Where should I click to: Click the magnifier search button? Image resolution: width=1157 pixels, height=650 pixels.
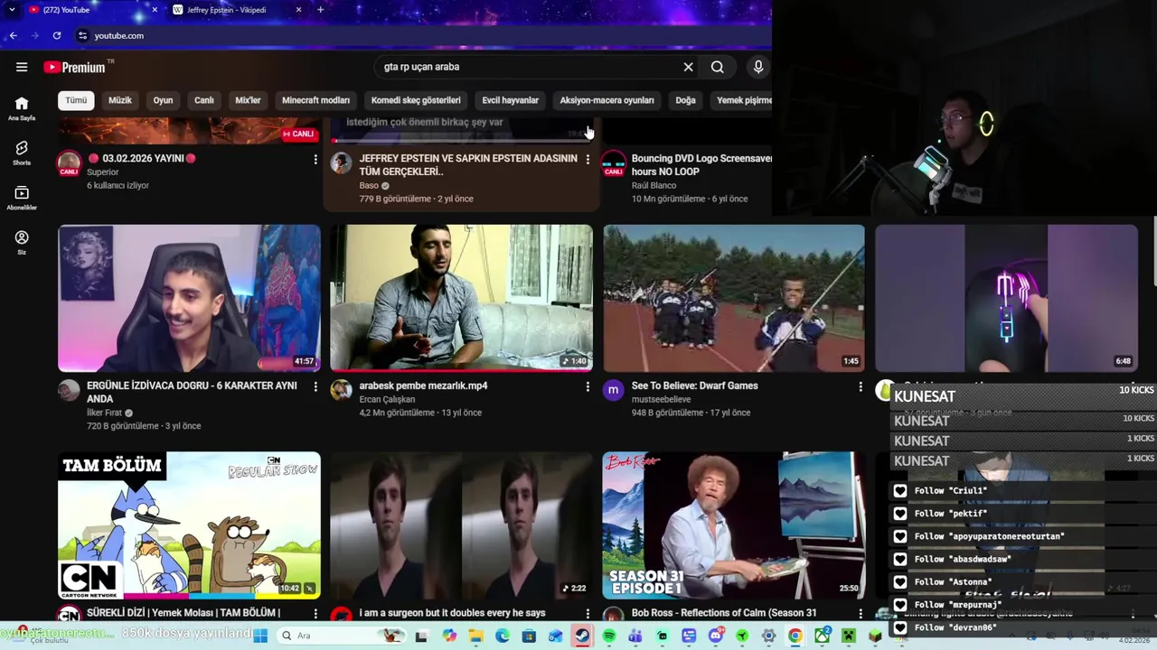(717, 67)
